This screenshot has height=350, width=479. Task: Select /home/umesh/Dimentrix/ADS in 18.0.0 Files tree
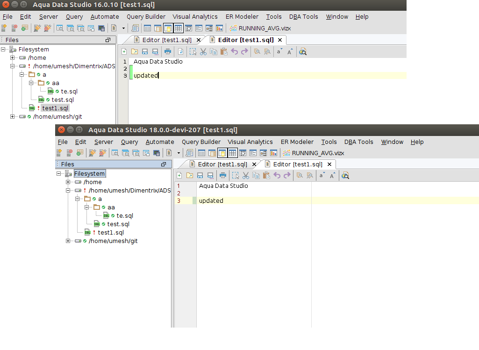click(129, 190)
